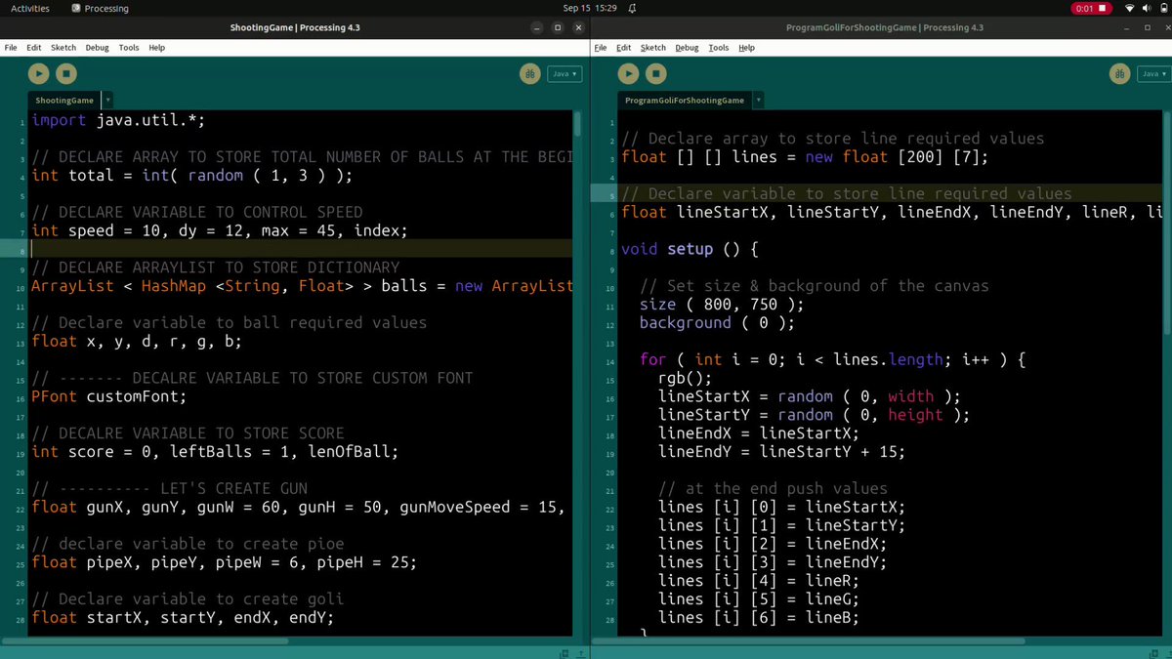The height and width of the screenshot is (659, 1172).
Task: Select the ProgramGoliForShootingGame tab
Action: coord(684,100)
